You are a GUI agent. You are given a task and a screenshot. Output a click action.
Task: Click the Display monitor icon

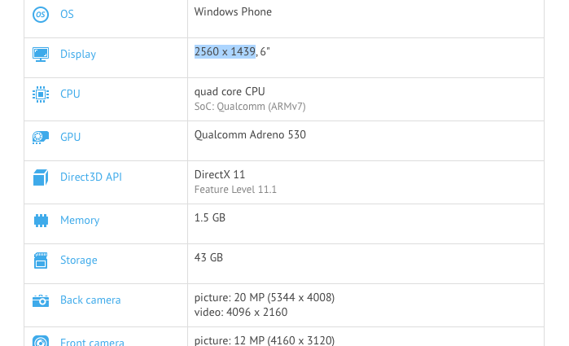pos(41,54)
